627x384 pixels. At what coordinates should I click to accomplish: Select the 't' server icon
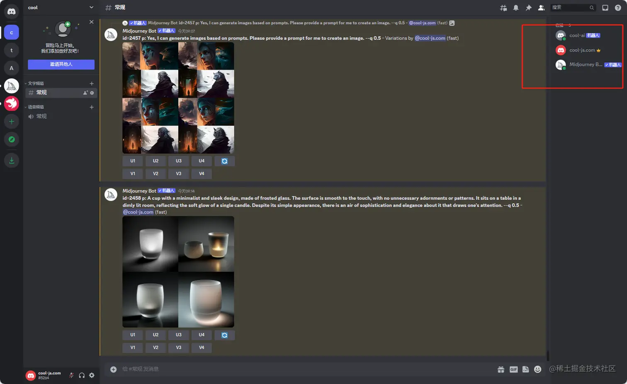[12, 50]
